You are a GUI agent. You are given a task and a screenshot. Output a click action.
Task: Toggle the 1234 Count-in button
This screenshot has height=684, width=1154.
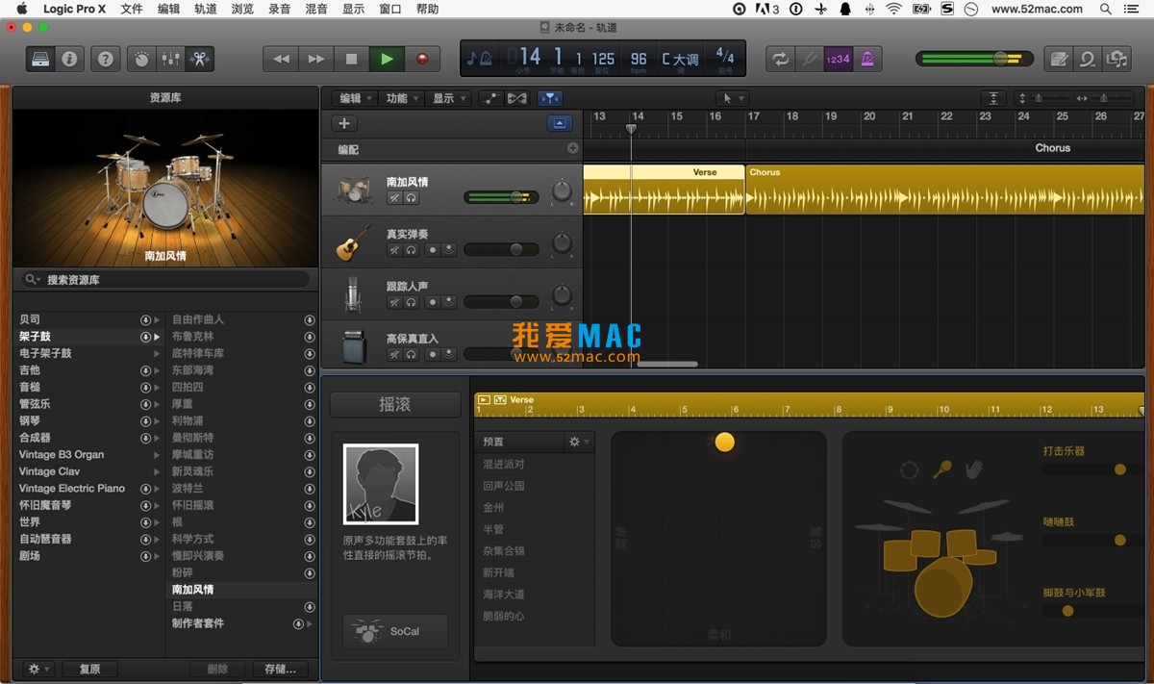point(839,59)
